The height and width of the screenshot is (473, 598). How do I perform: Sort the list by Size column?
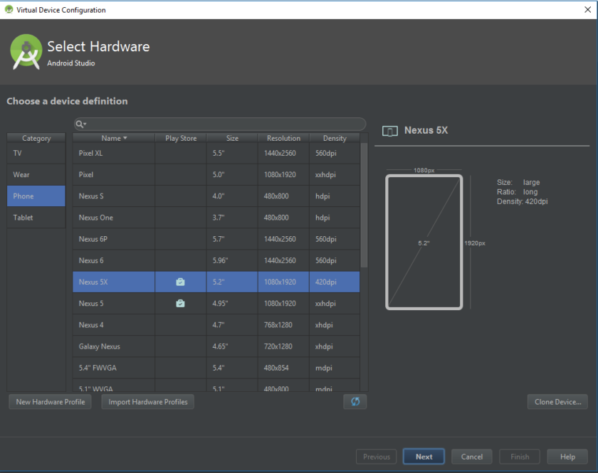point(232,138)
